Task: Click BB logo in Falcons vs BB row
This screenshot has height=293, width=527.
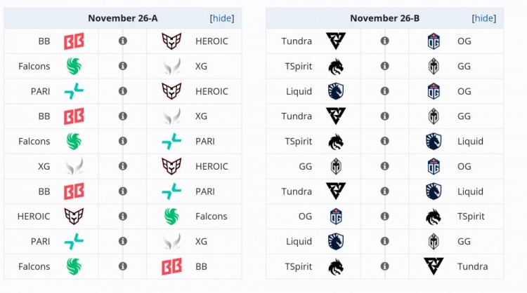Action: click(x=171, y=266)
